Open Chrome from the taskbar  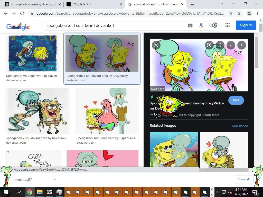pos(30,192)
